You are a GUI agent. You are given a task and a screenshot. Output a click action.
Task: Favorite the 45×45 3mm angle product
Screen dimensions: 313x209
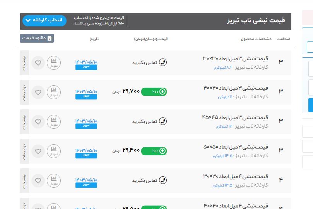38,122
